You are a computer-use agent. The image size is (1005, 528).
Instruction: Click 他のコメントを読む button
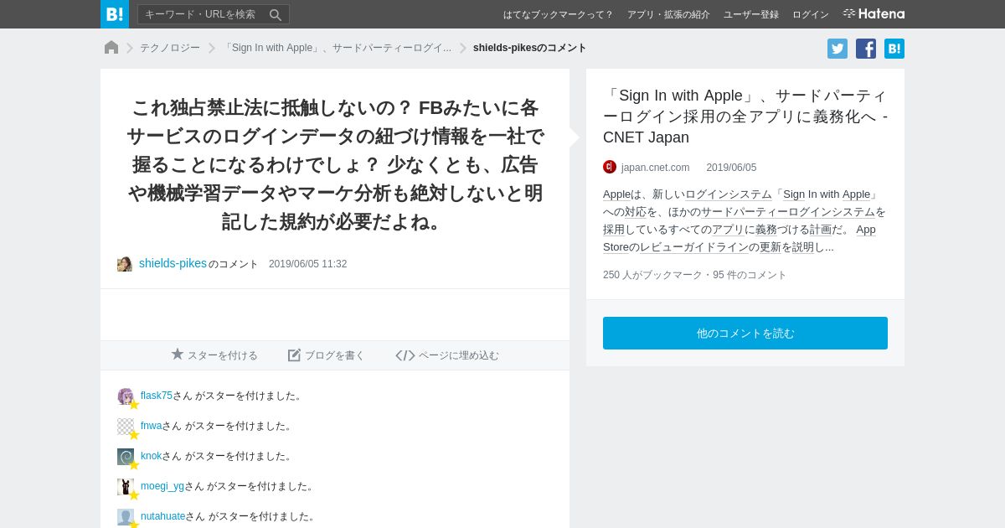745,333
